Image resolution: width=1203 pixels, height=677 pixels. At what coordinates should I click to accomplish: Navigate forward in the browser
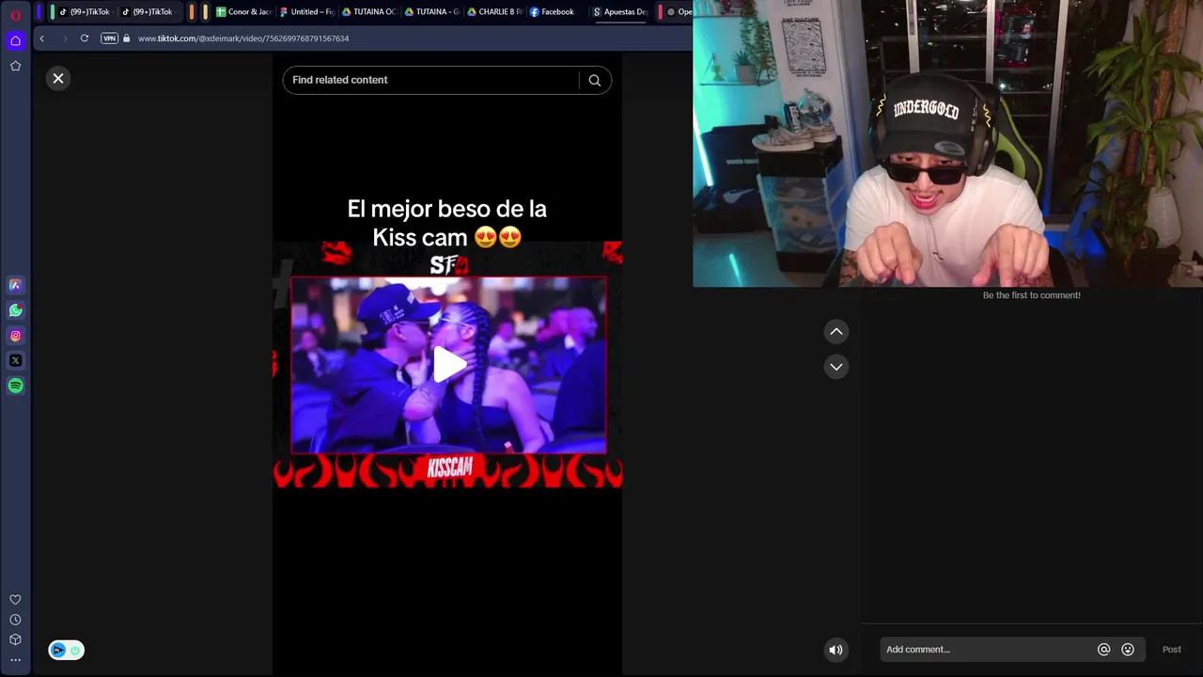click(64, 39)
